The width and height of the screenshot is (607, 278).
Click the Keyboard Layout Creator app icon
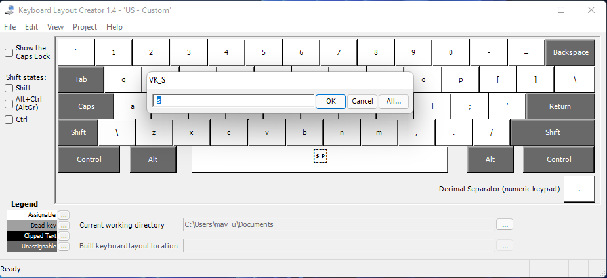10,10
